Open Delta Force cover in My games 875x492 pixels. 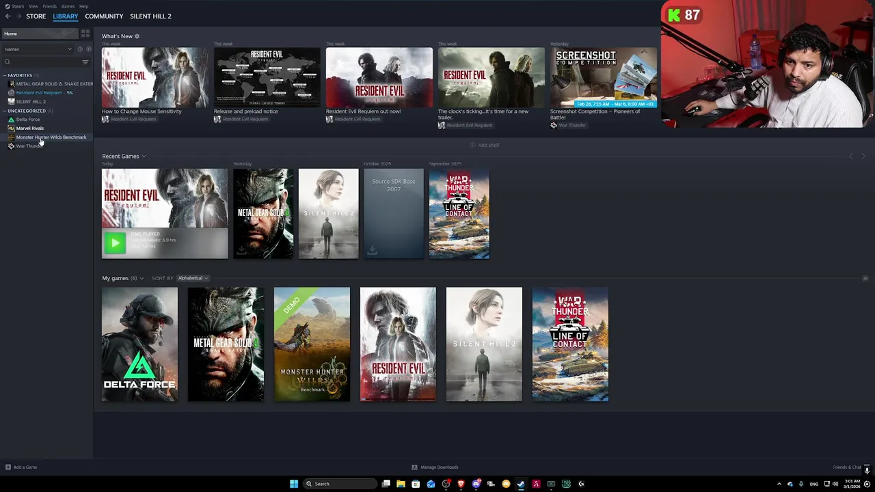point(139,344)
